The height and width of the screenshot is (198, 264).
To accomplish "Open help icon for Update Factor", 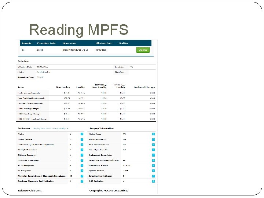I will point(153,171).
